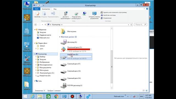Switch to the Компьютер ribbon tab
Image resolution: width=176 pixels, height=99 pixels.
[46, 9]
